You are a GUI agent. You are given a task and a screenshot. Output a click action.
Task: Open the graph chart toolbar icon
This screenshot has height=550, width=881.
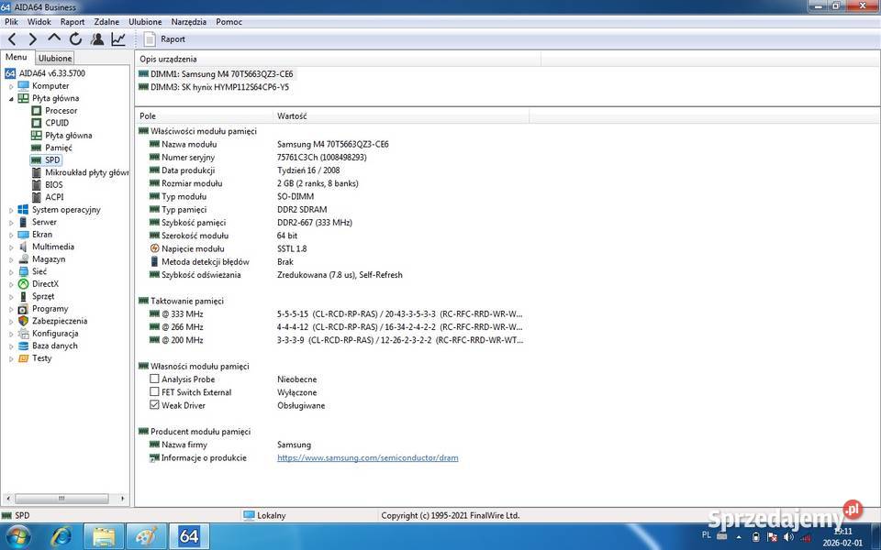pos(118,39)
